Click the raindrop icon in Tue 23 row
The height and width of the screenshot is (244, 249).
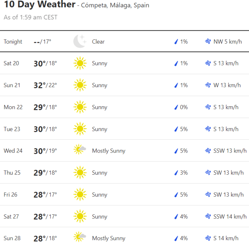176,129
